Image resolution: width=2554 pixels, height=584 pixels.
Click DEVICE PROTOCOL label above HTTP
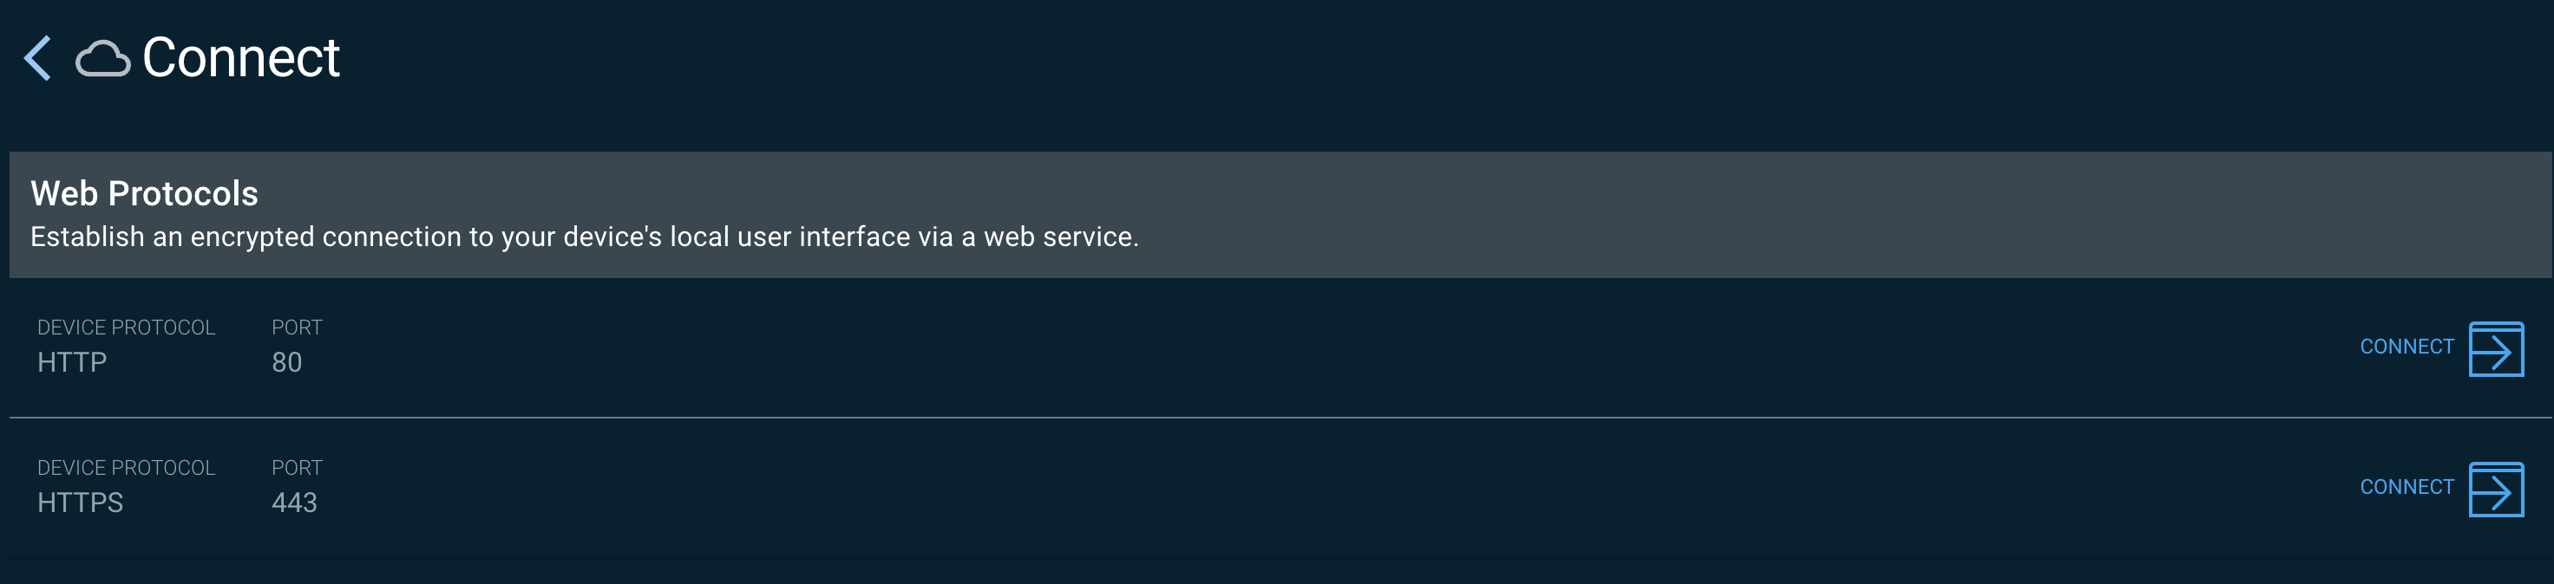(x=126, y=328)
